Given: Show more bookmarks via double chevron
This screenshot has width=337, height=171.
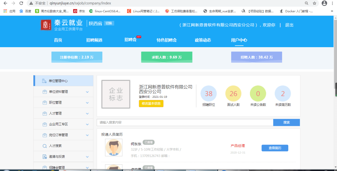Looking at the screenshot, I should point(332,11).
